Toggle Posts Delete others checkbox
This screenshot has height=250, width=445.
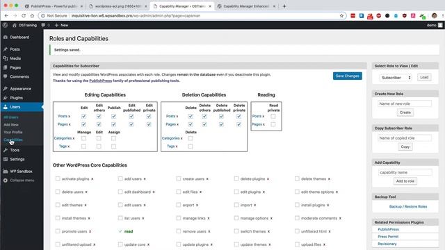tap(204, 116)
